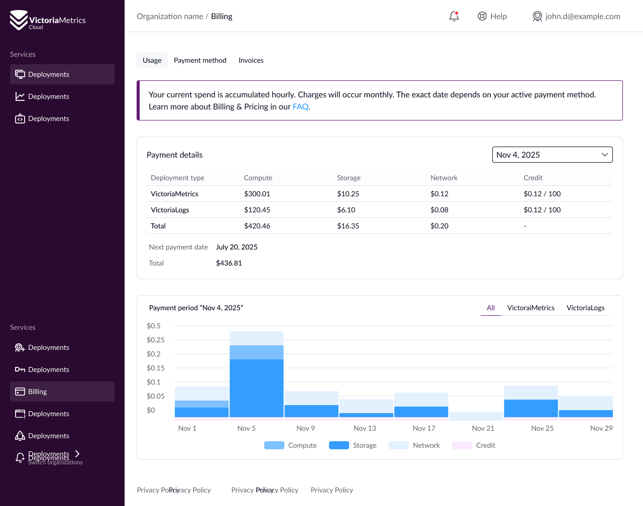Viewport: 643px width, 506px height.
Task: Click the key icon in the sidebar
Action: pyautogui.click(x=20, y=369)
